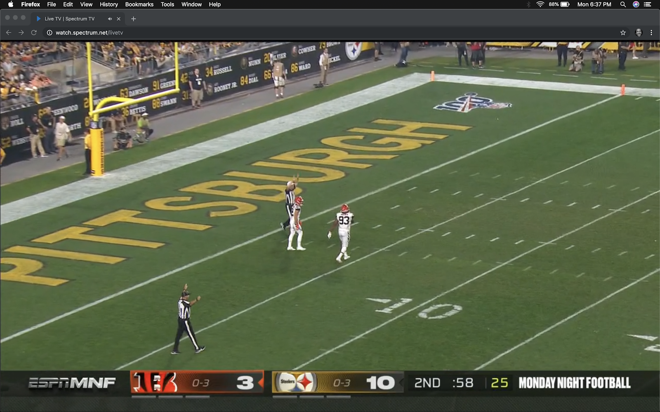
Task: Toggle Bluetooth from the menu bar
Action: [528, 5]
